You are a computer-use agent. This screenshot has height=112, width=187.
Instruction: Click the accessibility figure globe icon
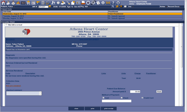click(93, 3)
